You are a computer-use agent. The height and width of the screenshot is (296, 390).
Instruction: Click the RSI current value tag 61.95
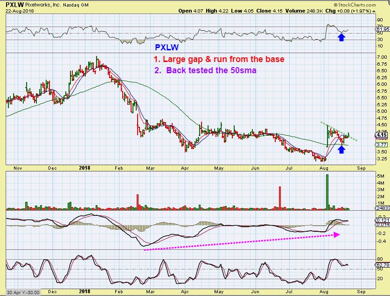click(383, 29)
